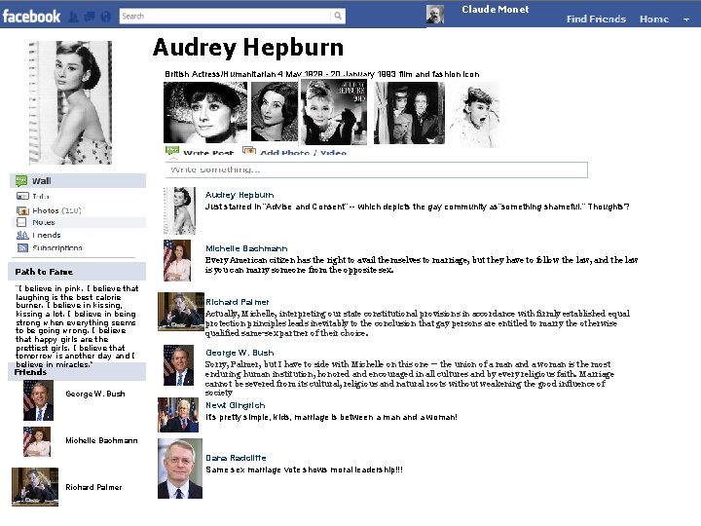Click the "I believe in pink" quote text
The height and width of the screenshot is (526, 701).
[76, 326]
